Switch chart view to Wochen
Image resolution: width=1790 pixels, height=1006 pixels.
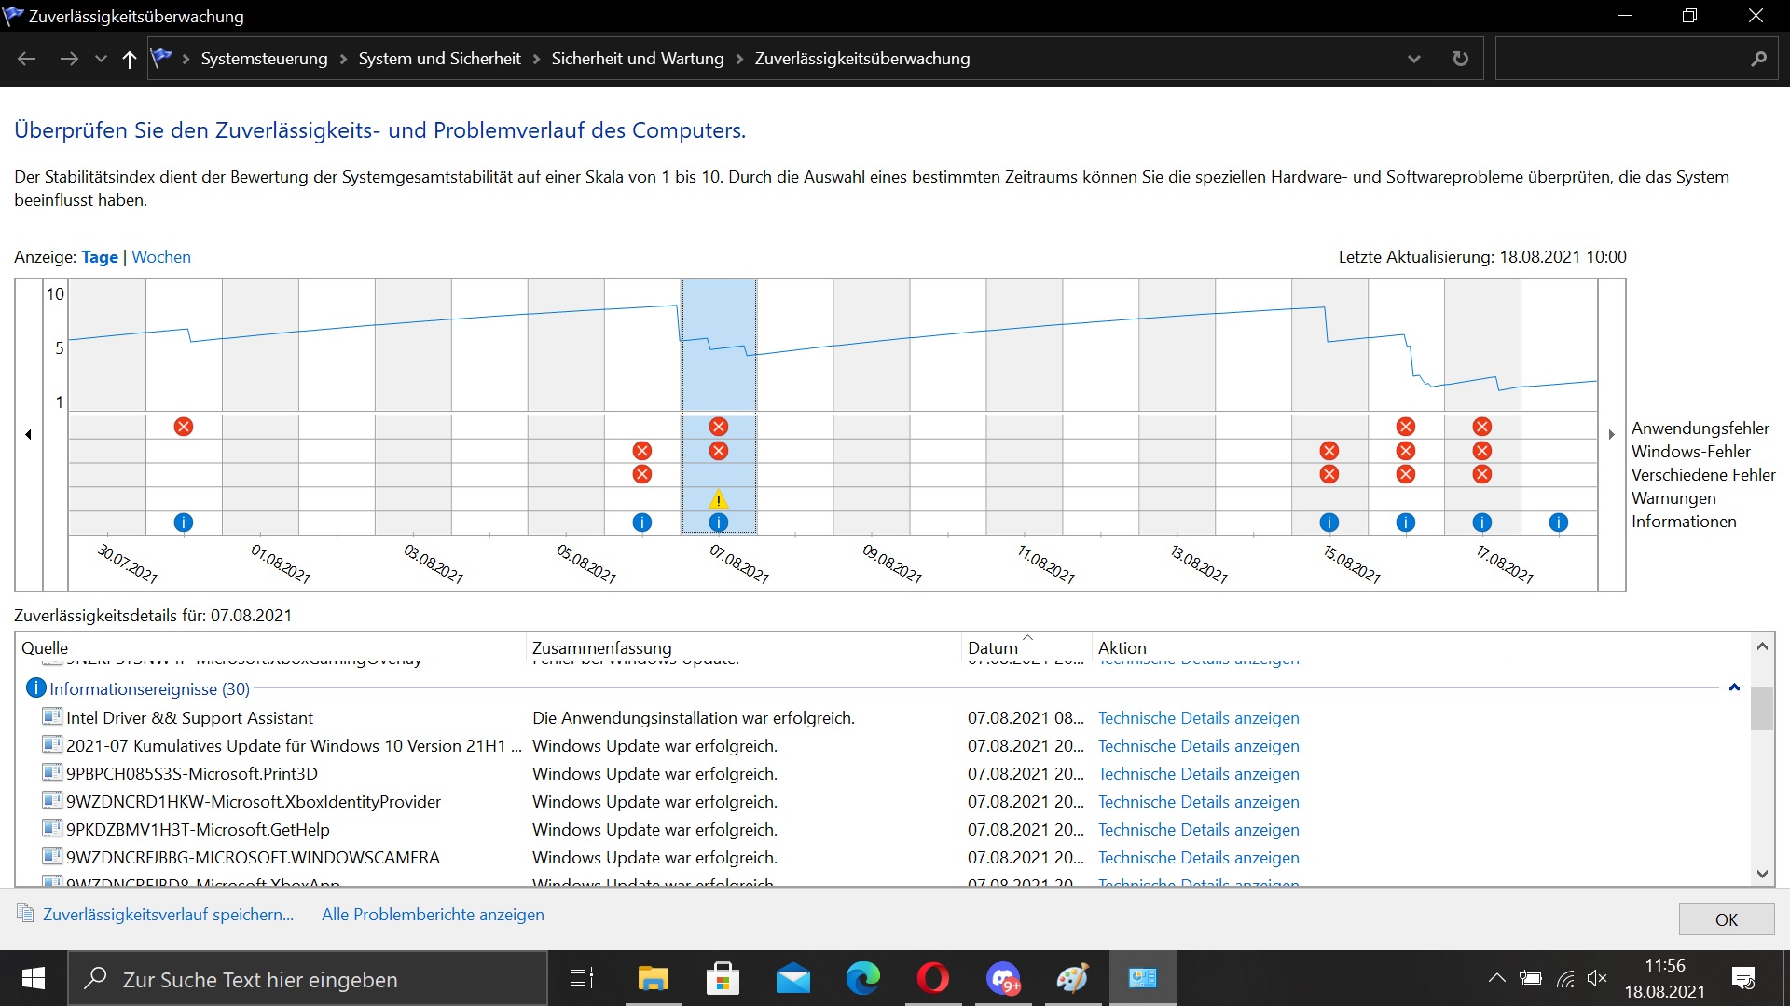(160, 257)
